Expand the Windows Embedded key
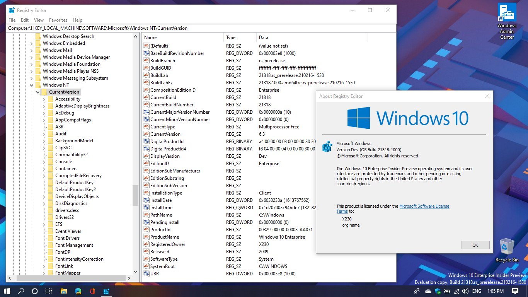Viewport: 528px width, 297px height. tap(32, 43)
